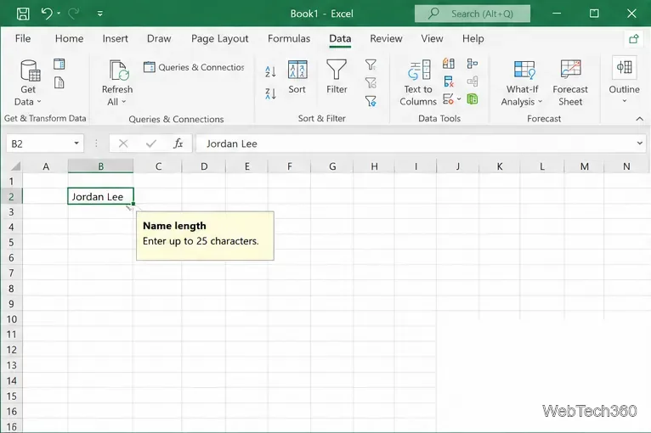
Task: Expand the formula bar chevron
Action: pos(640,143)
